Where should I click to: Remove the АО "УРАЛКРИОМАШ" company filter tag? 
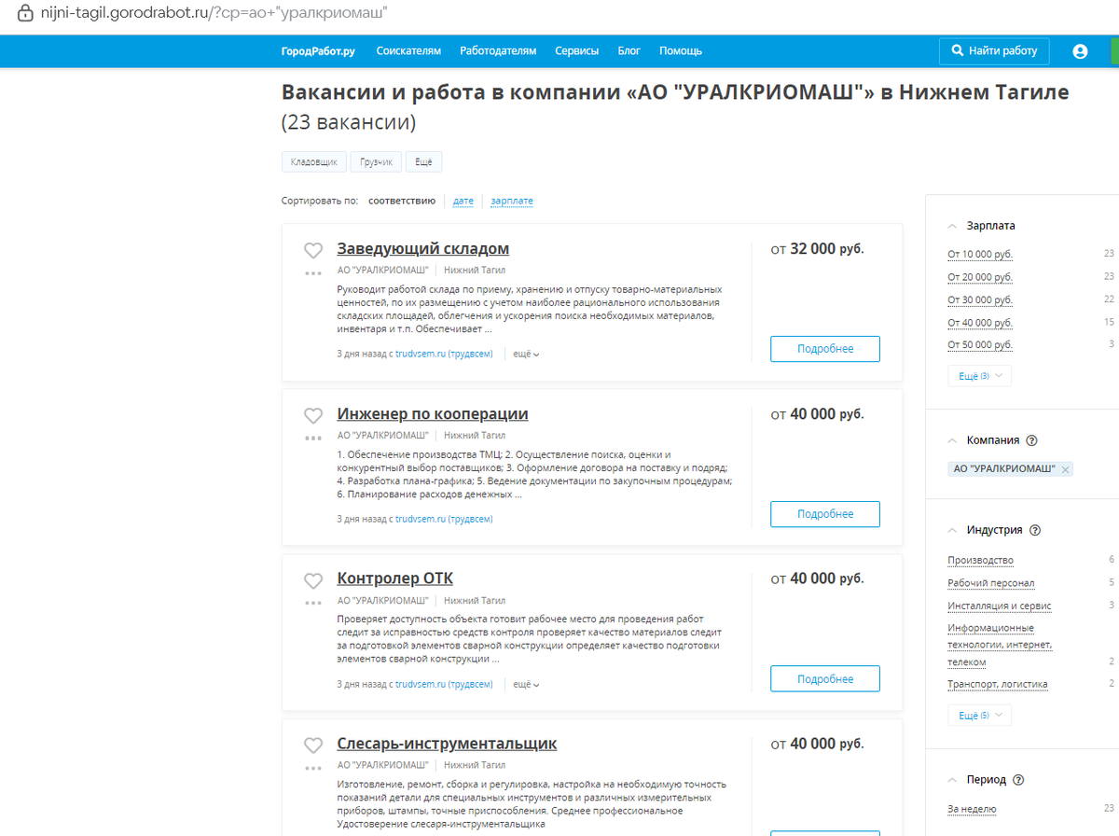1065,469
